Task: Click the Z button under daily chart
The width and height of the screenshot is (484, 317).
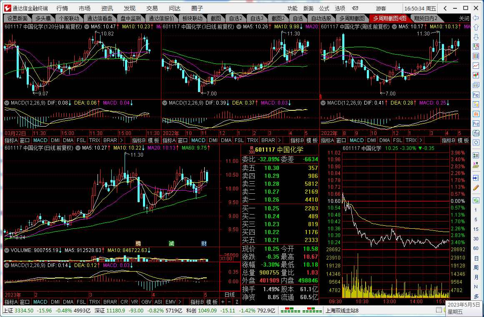Action: pyautogui.click(x=237, y=302)
